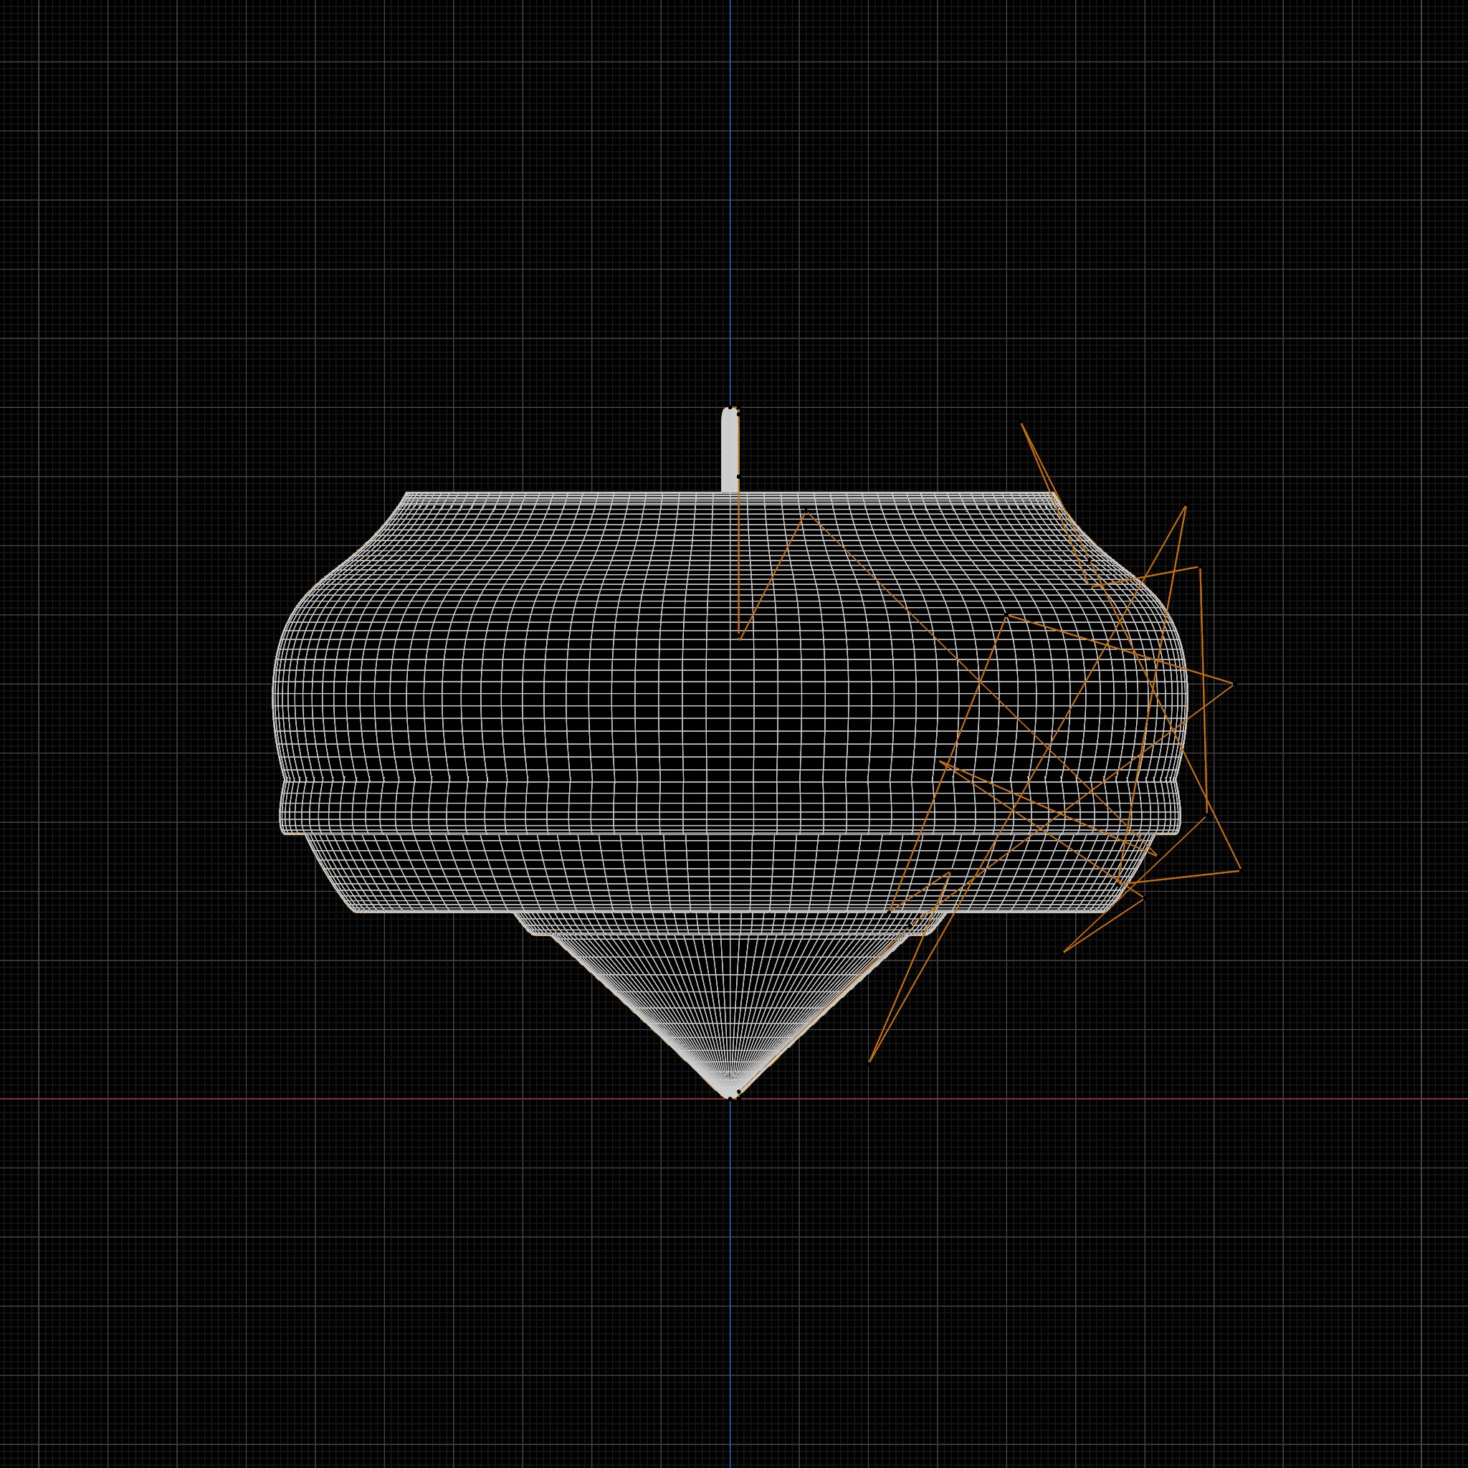Select the rightmost orange control point
The width and height of the screenshot is (1468, 1468).
click(1240, 870)
